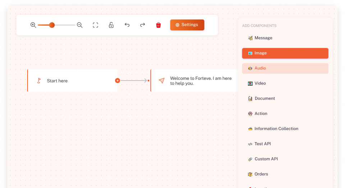Click the plus connector on Start here node
The image size is (345, 188).
pyautogui.click(x=117, y=81)
